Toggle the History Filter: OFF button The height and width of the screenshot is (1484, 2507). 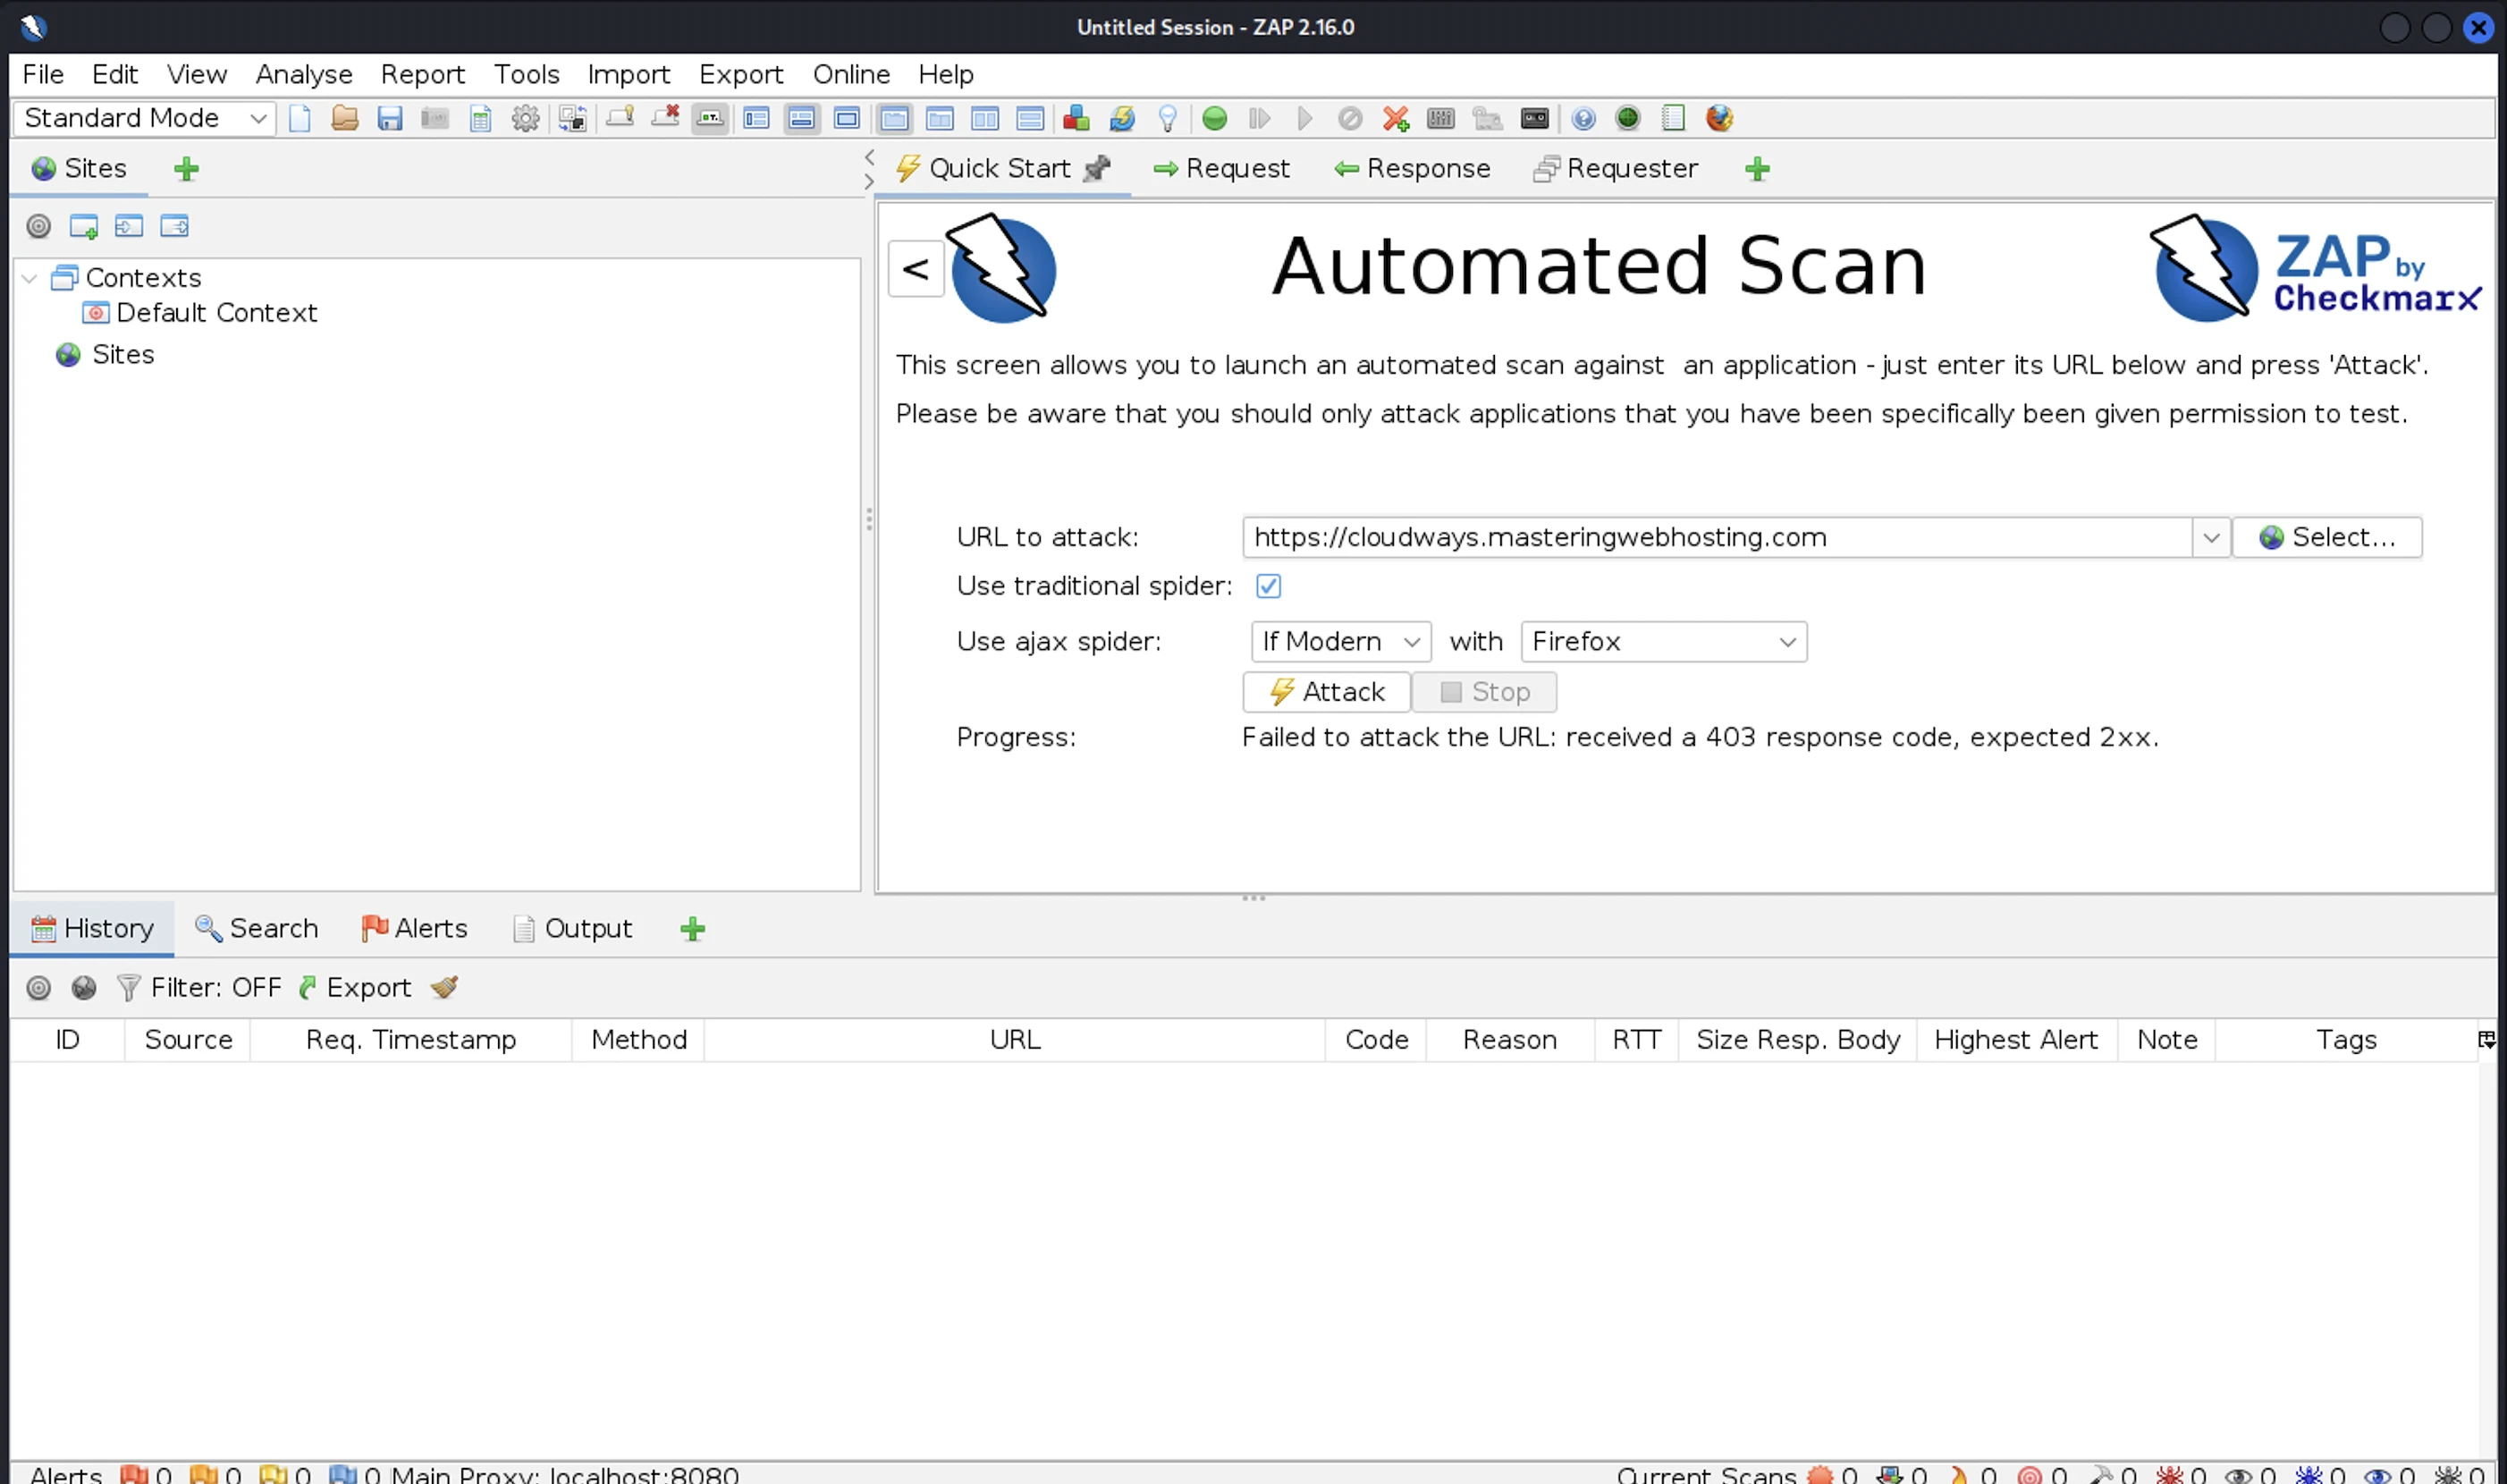tap(199, 987)
